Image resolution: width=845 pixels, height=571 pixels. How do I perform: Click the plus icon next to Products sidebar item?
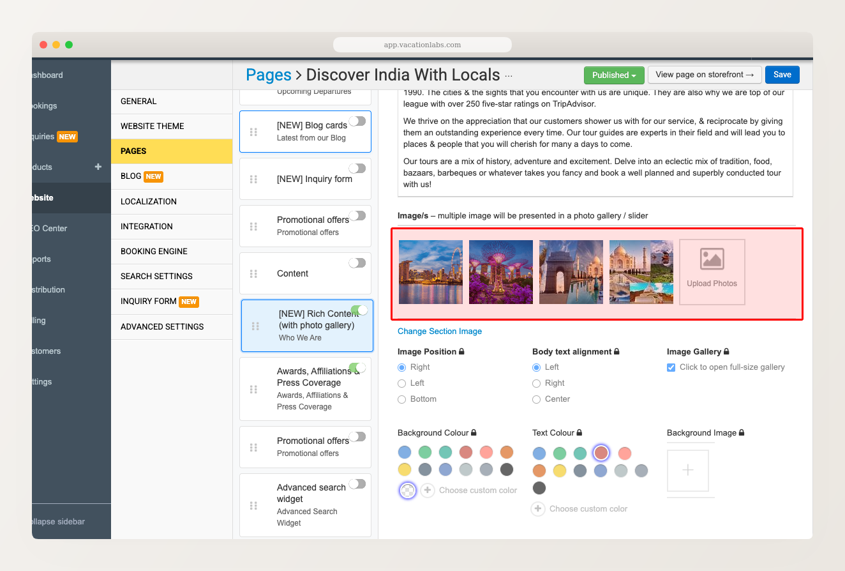point(98,167)
